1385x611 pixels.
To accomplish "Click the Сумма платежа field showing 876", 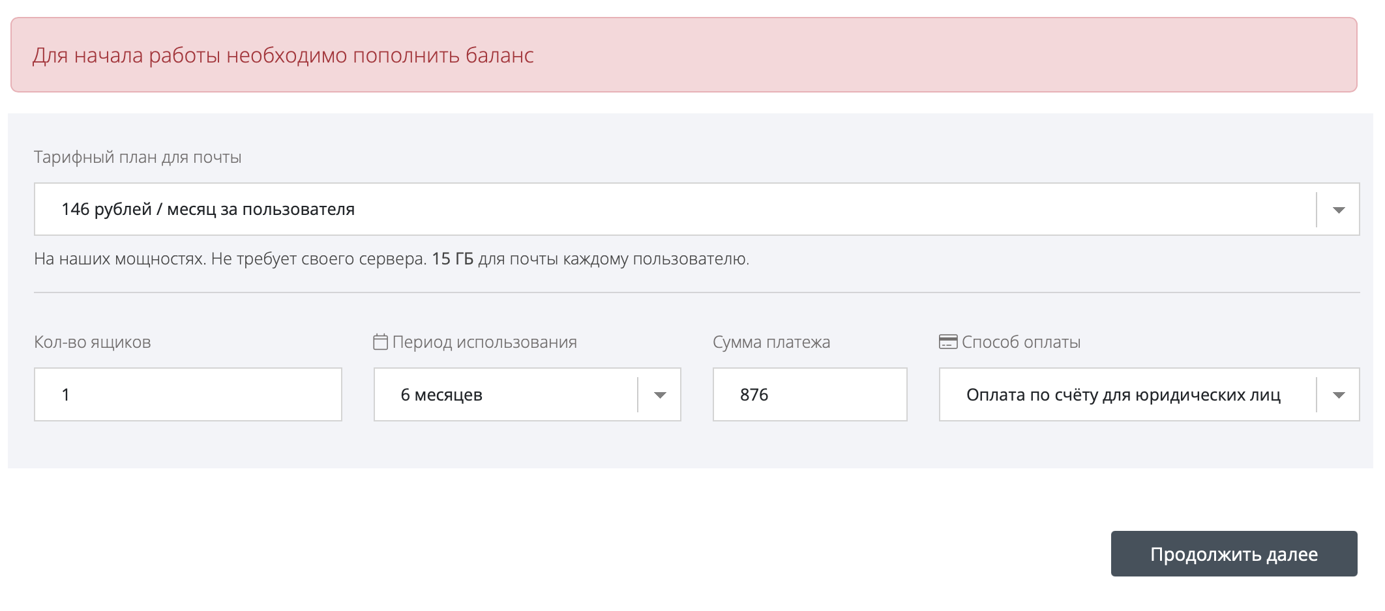I will click(x=809, y=395).
